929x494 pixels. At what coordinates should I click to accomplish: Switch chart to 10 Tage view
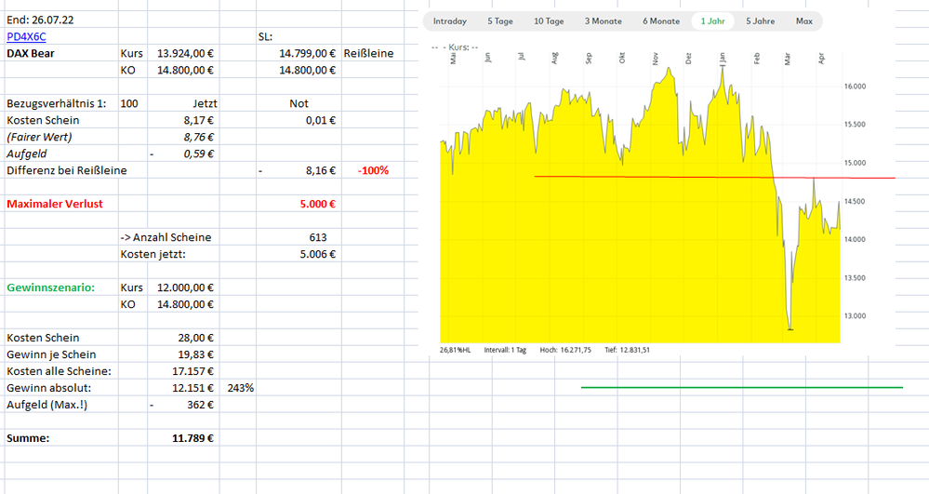pos(549,21)
